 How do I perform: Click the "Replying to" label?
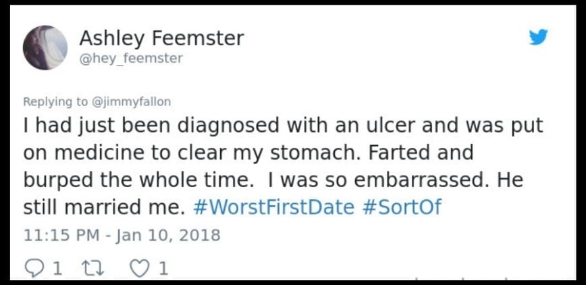tap(55, 101)
